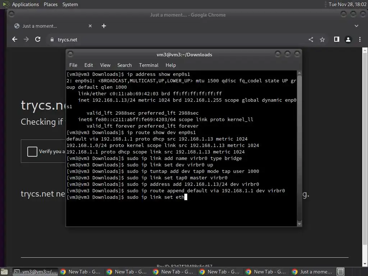Go back in Chrome using the back arrow
This screenshot has height=276, width=368.
pyautogui.click(x=15, y=40)
